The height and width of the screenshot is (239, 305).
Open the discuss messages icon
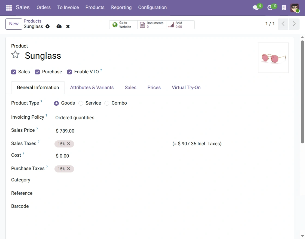pyautogui.click(x=256, y=8)
